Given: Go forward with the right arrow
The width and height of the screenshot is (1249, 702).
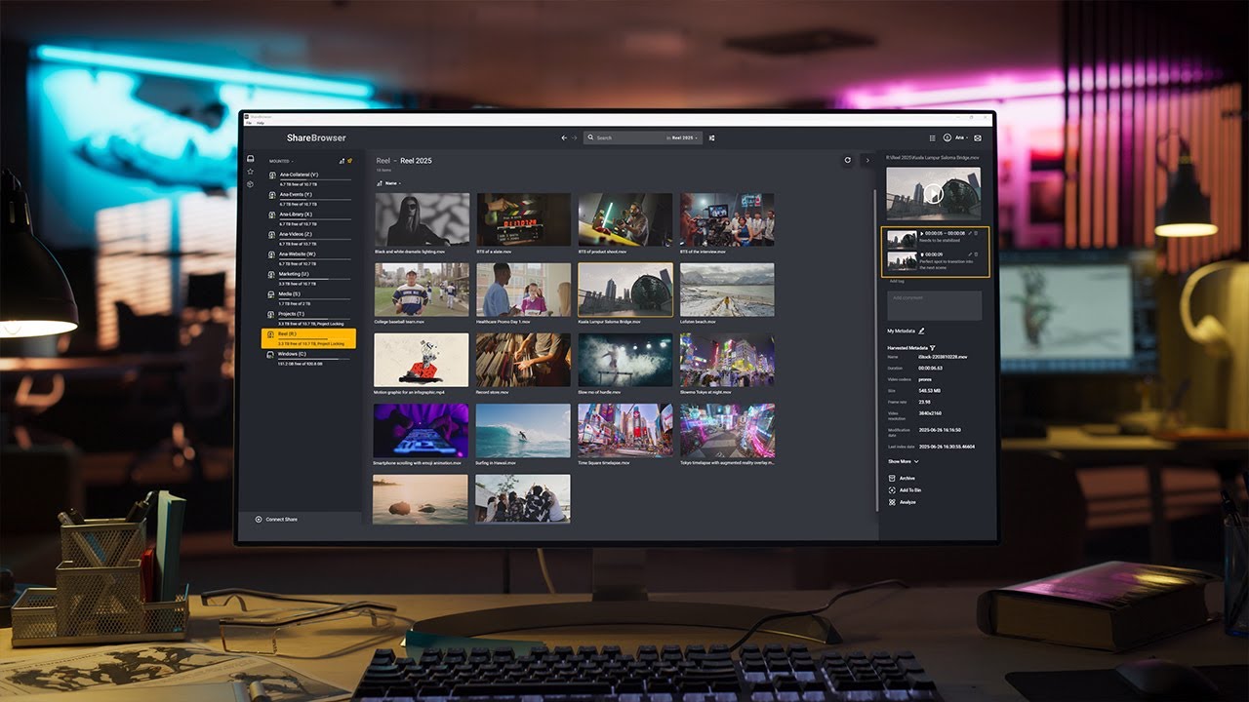Looking at the screenshot, I should (575, 137).
